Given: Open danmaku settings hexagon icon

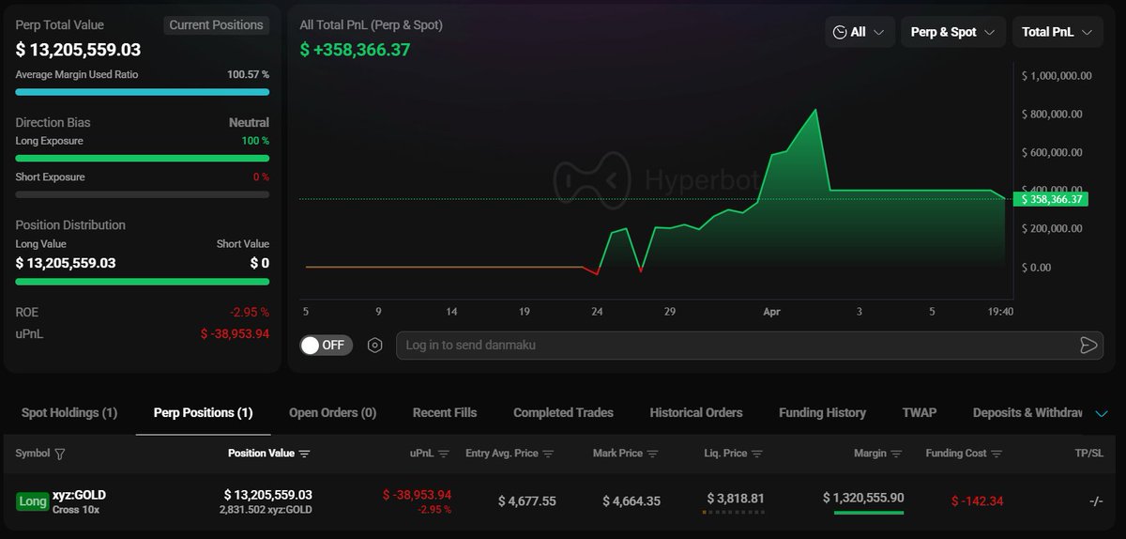Looking at the screenshot, I should [375, 346].
